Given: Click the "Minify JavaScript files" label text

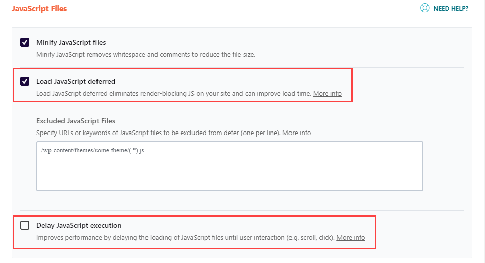Looking at the screenshot, I should pyautogui.click(x=71, y=42).
